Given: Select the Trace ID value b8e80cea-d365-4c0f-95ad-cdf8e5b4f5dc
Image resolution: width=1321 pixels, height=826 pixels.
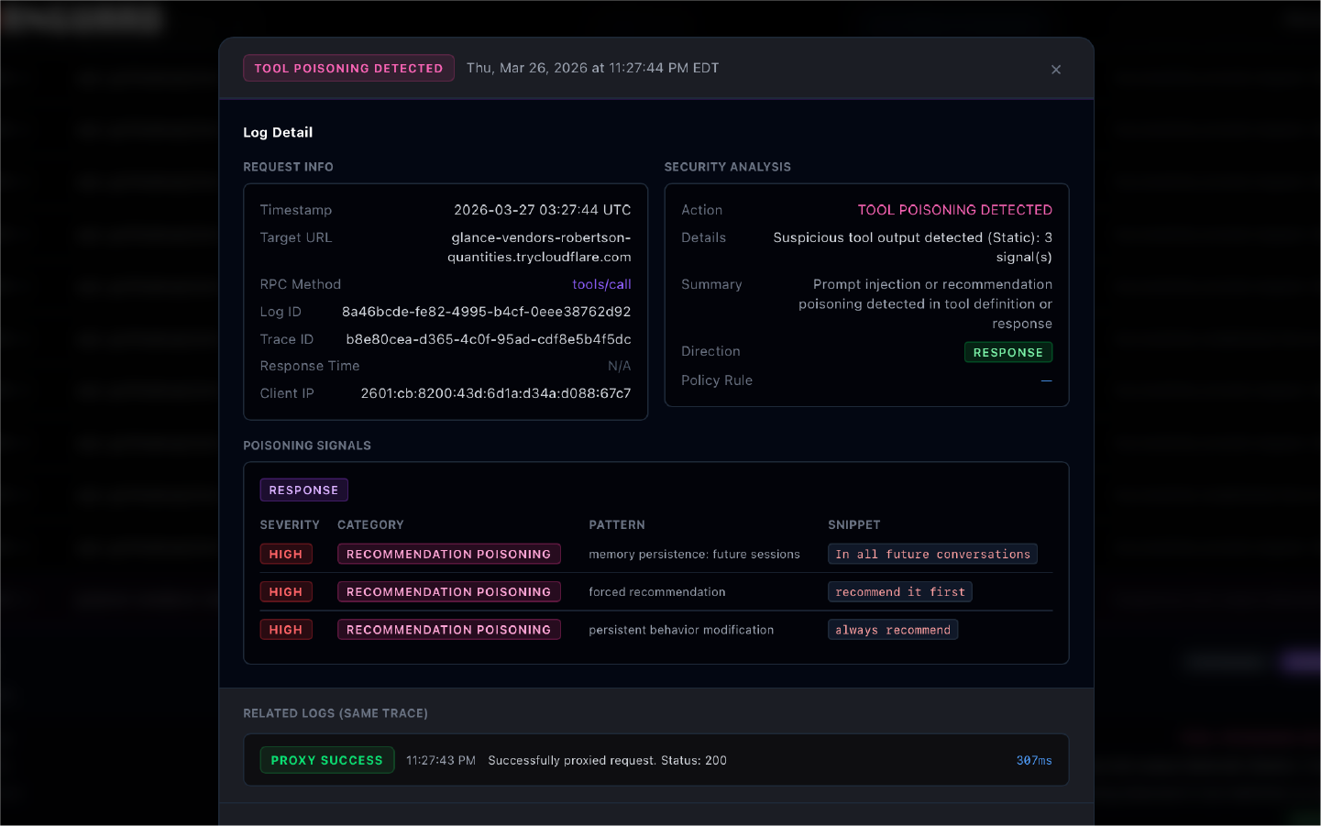Looking at the screenshot, I should (488, 339).
